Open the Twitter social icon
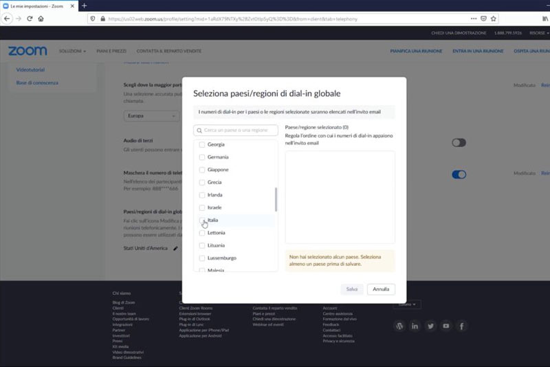550x367 pixels. coord(430,326)
